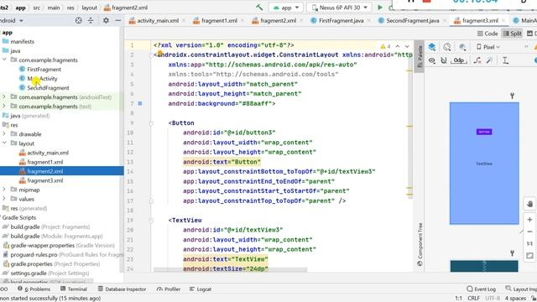Switch to SecondFragment.java editor tab

409,20
